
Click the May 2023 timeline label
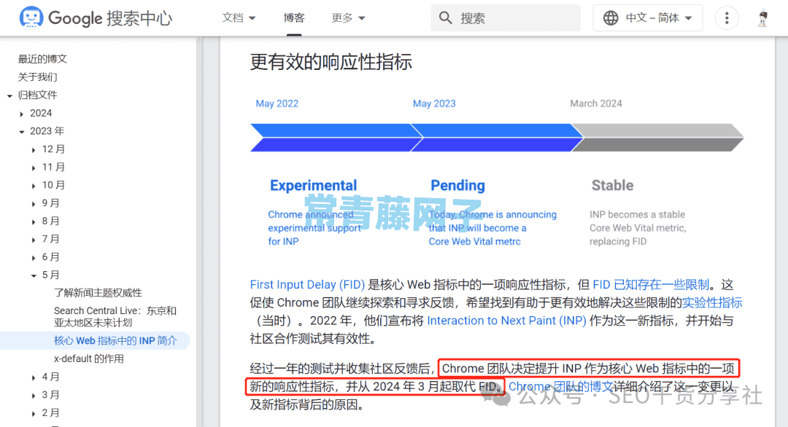pyautogui.click(x=434, y=103)
